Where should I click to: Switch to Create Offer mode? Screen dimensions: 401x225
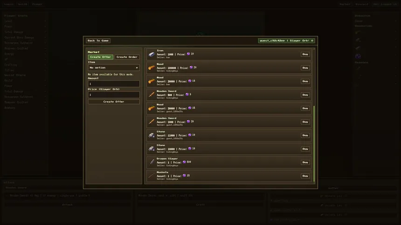(101, 57)
